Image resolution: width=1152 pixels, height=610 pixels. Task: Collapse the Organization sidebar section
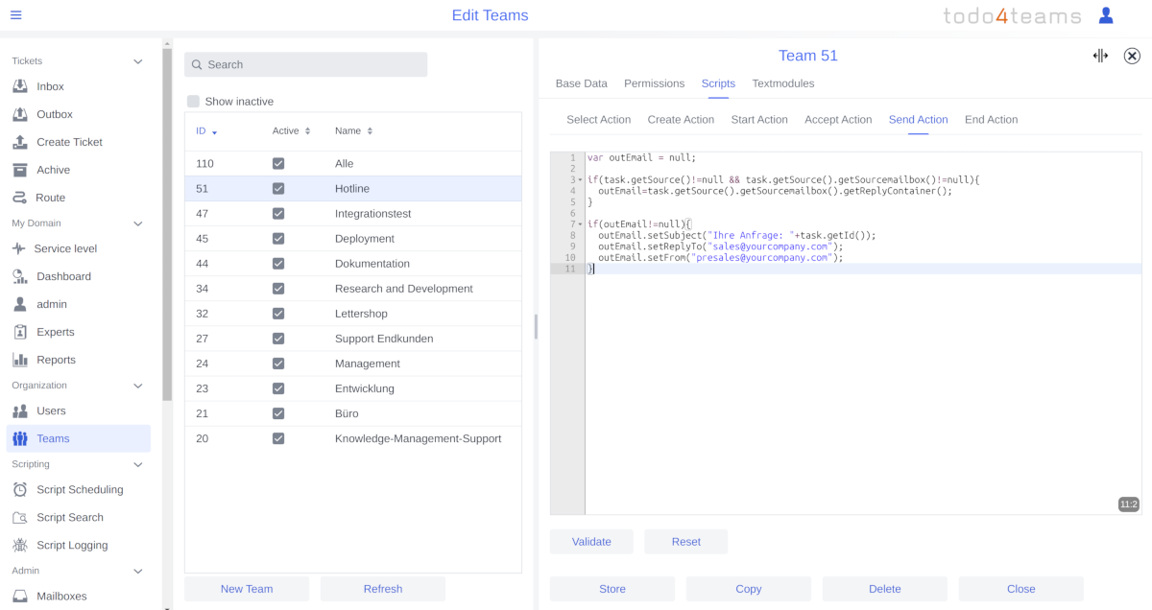[137, 386]
